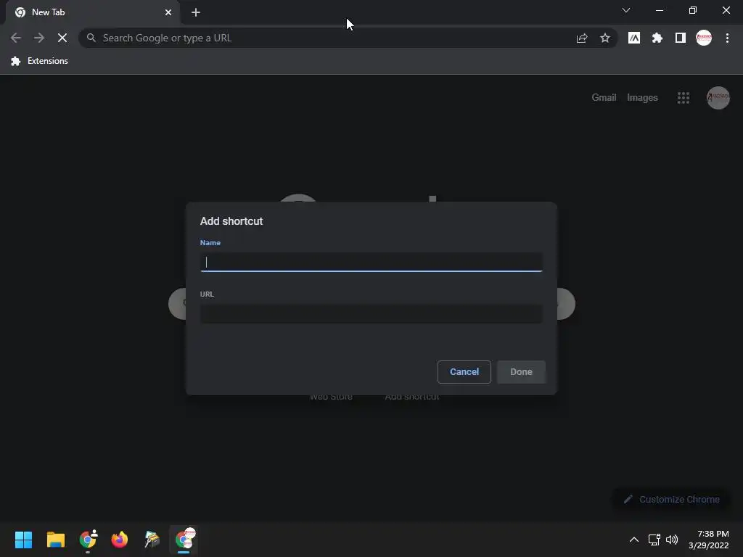
Task: Open the Windows Start menu
Action: (x=23, y=540)
